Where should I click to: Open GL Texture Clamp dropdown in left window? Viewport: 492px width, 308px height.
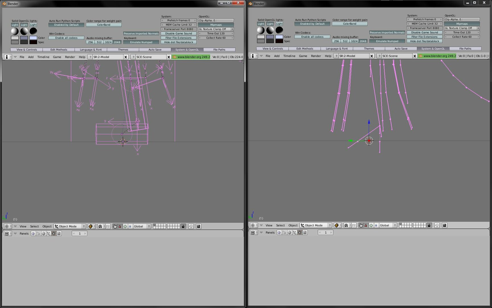pyautogui.click(x=216, y=29)
